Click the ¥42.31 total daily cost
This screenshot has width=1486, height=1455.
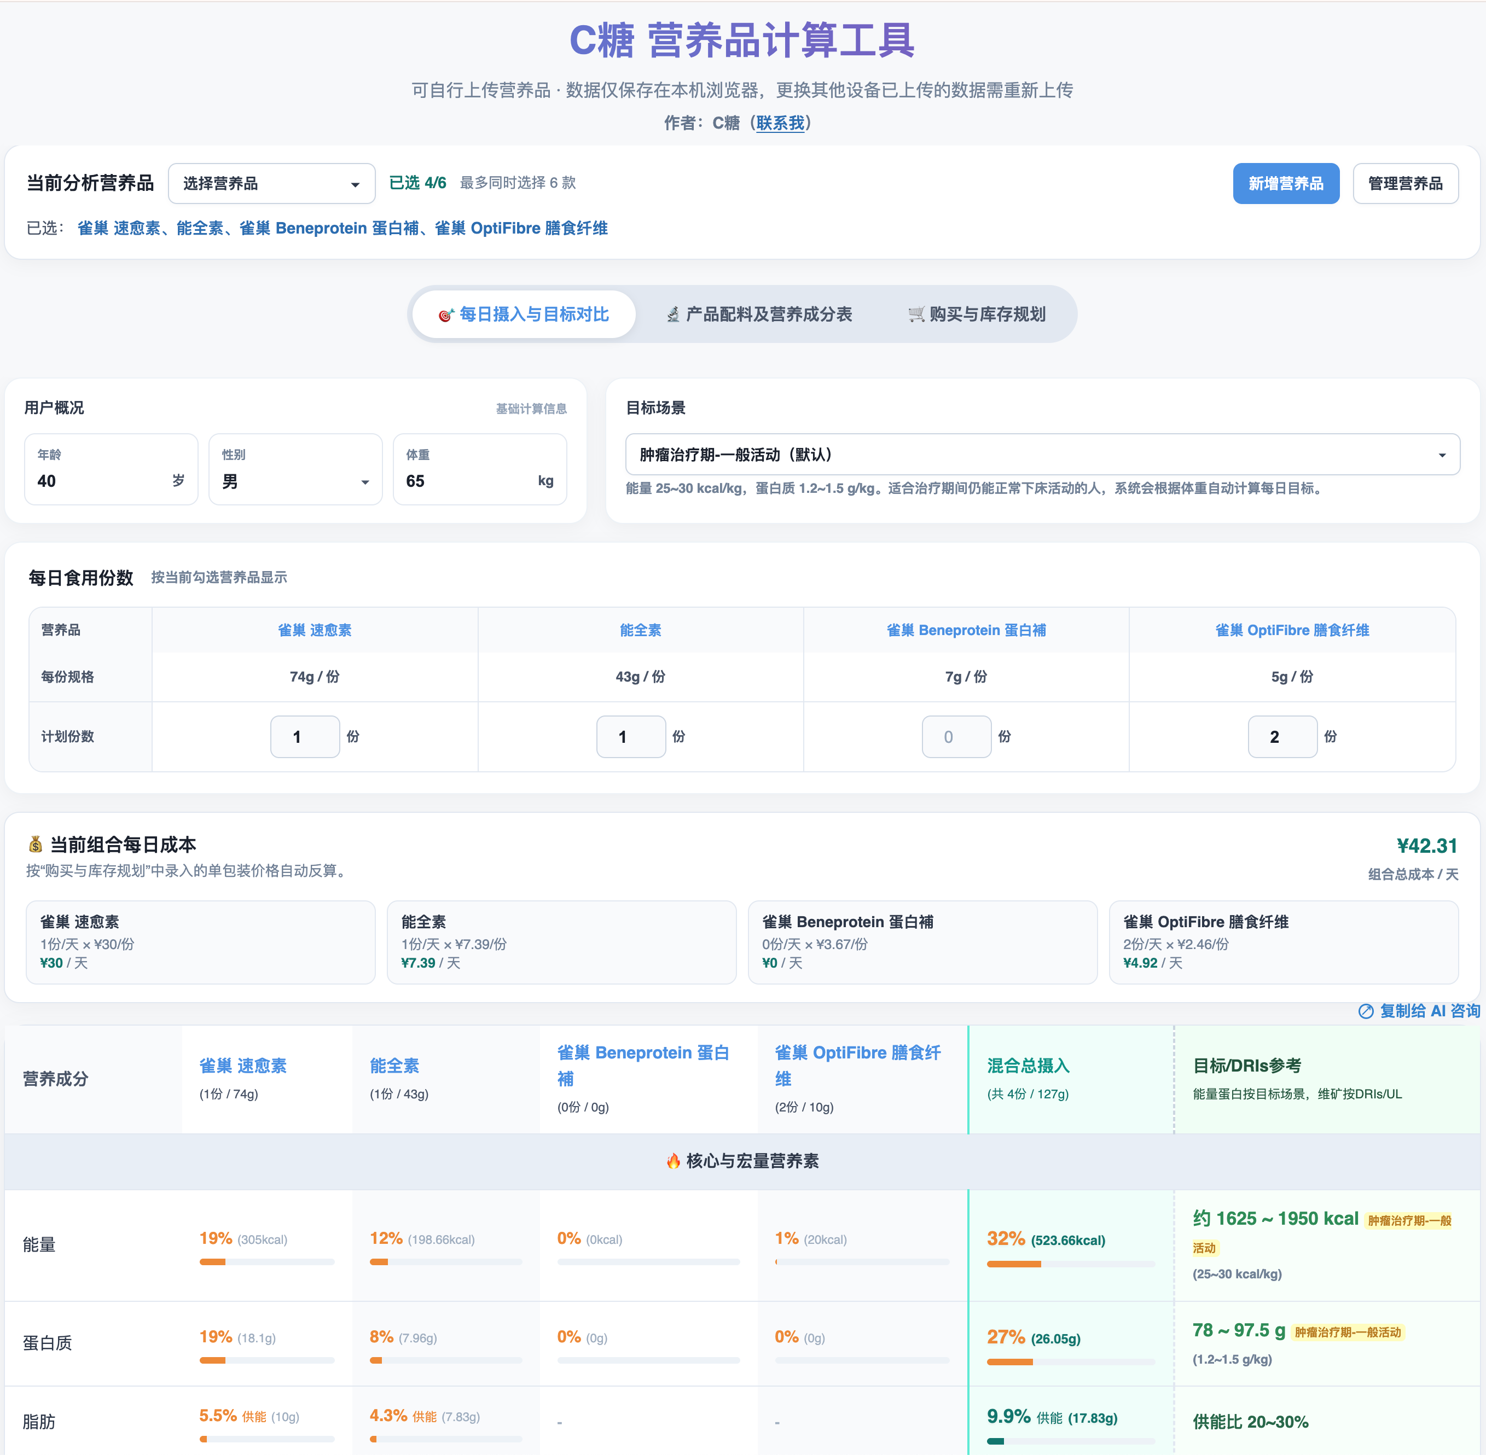1426,846
